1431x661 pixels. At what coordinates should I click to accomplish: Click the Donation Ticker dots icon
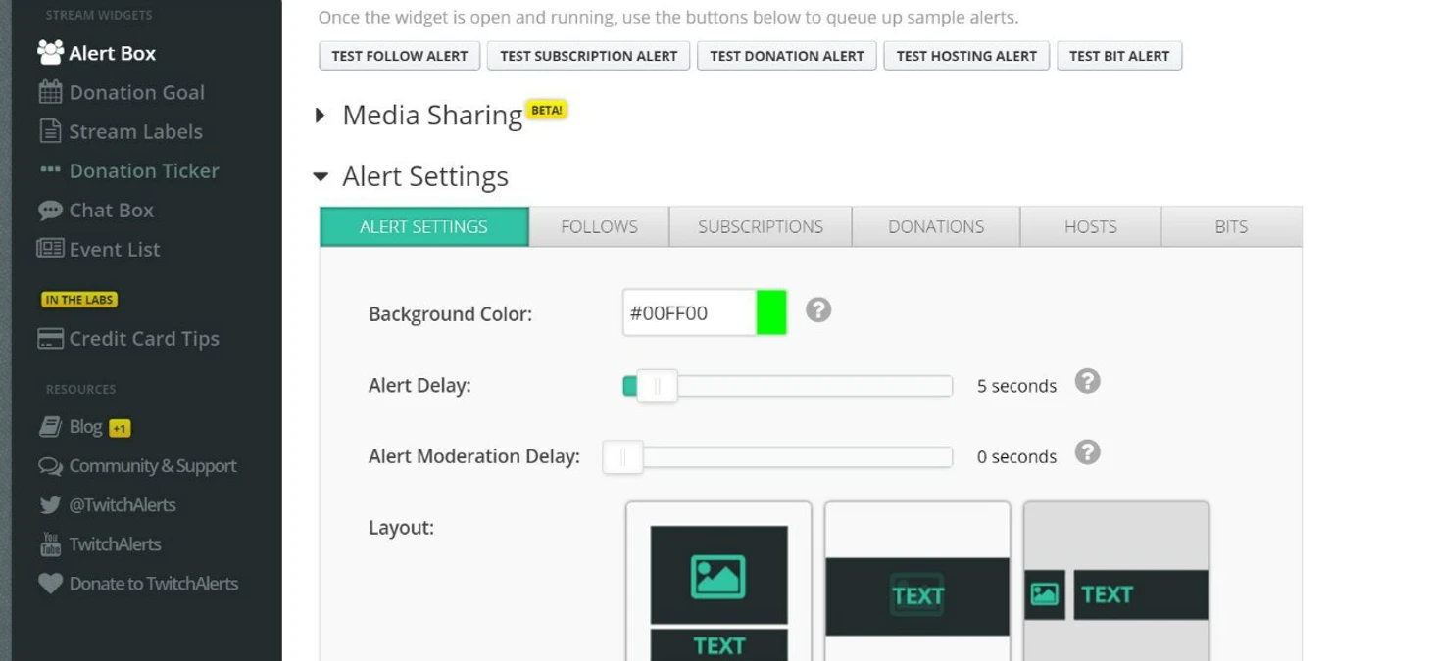[50, 169]
